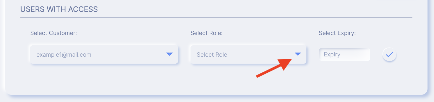434x102 pixels.
Task: Click the 'Select Expiry:' label
Action: 337,33
